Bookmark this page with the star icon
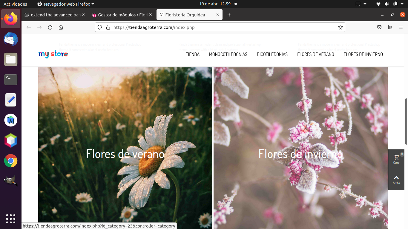Viewport: 408px width, 229px height. pyautogui.click(x=340, y=27)
